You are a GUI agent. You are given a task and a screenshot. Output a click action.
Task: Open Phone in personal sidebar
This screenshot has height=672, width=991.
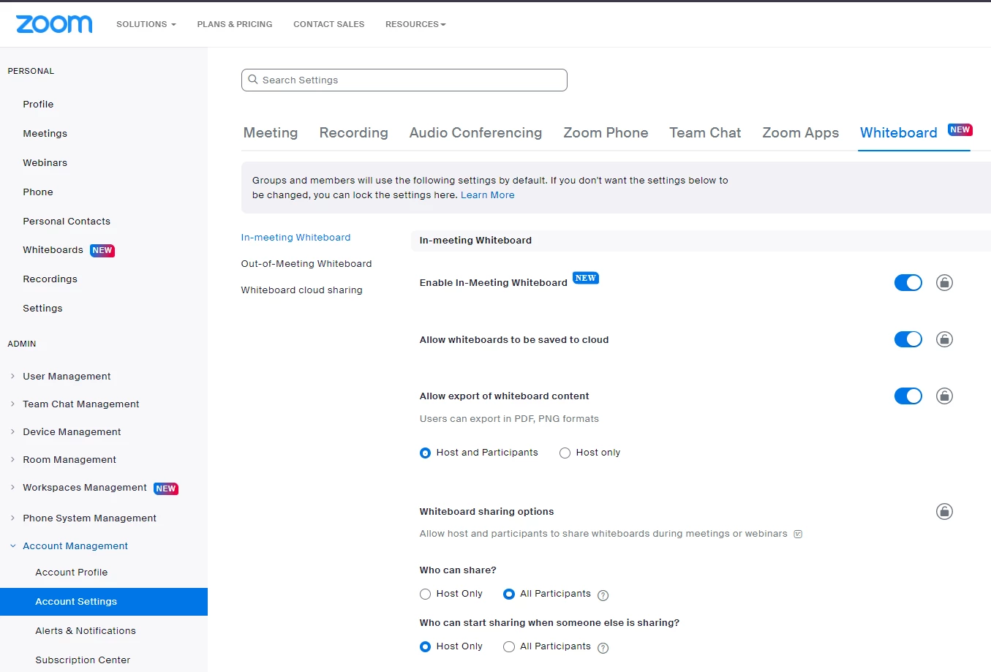38,192
